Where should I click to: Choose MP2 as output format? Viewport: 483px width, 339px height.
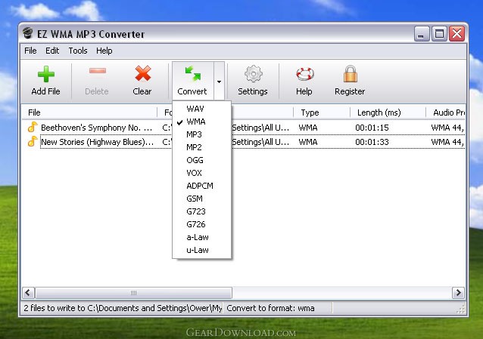[202, 147]
